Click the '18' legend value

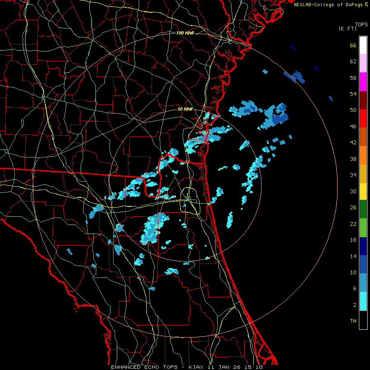(353, 240)
